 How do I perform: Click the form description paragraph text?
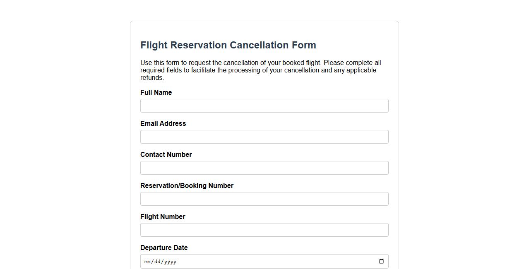point(260,70)
